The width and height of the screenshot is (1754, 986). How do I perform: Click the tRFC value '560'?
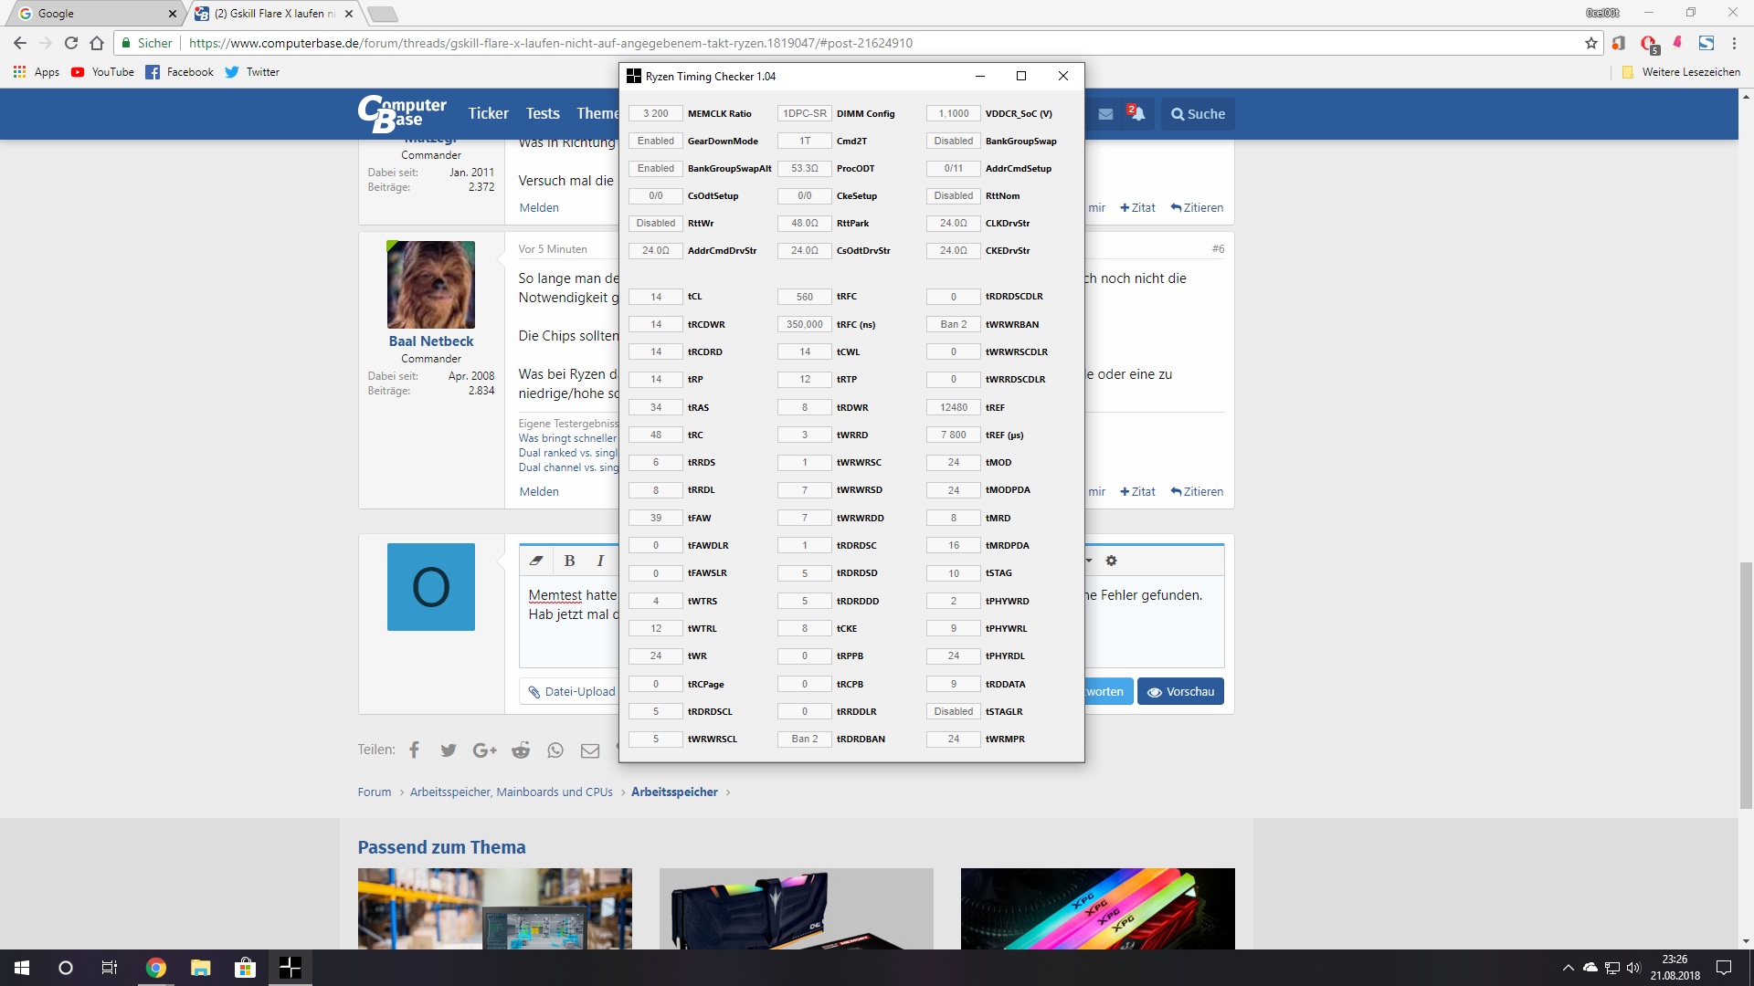click(805, 297)
